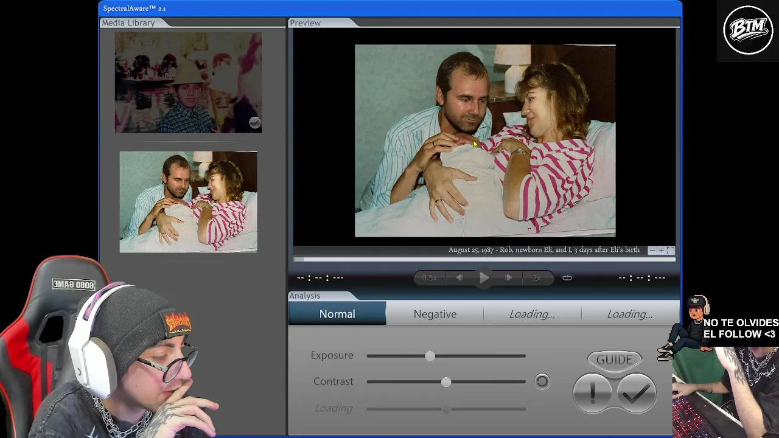Set playback speed to 2x
Screen dimensions: 779x438
tap(537, 278)
